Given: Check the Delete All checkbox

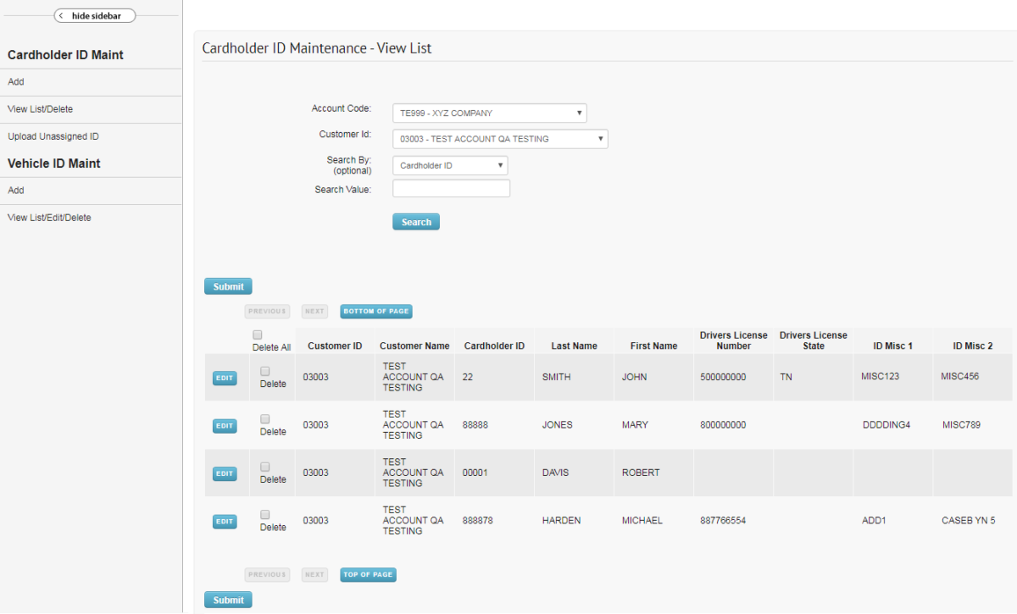Looking at the screenshot, I should coord(258,334).
